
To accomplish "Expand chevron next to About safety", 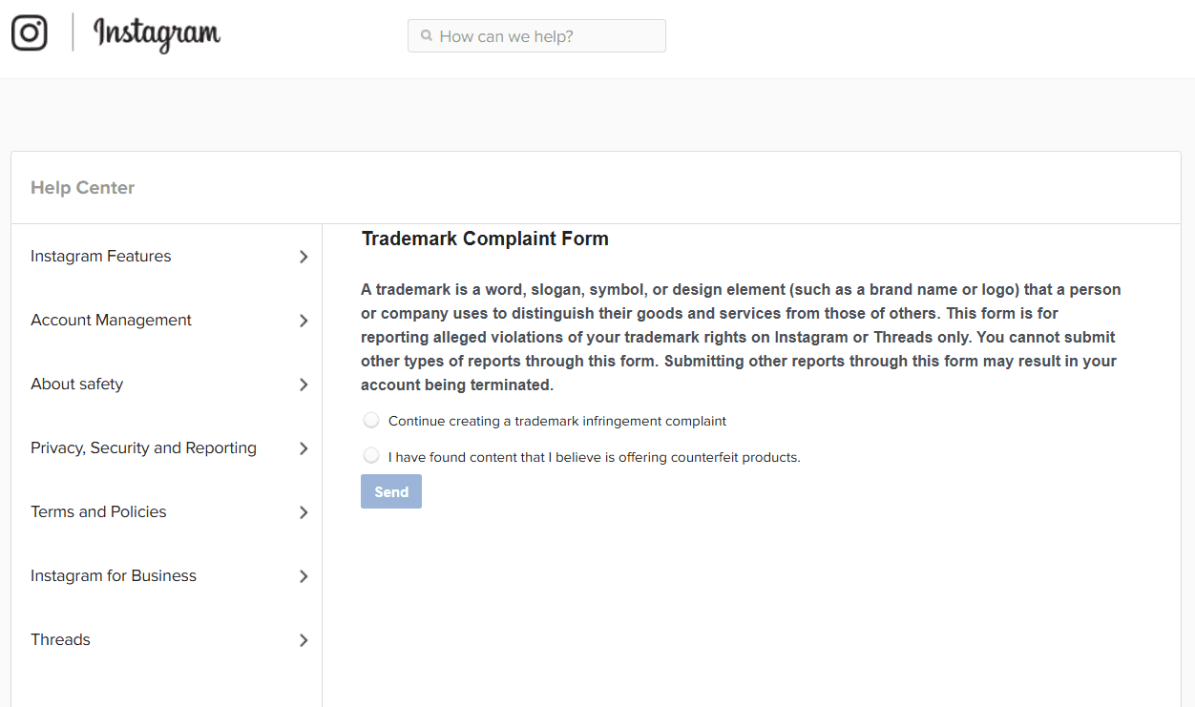I will 304,385.
